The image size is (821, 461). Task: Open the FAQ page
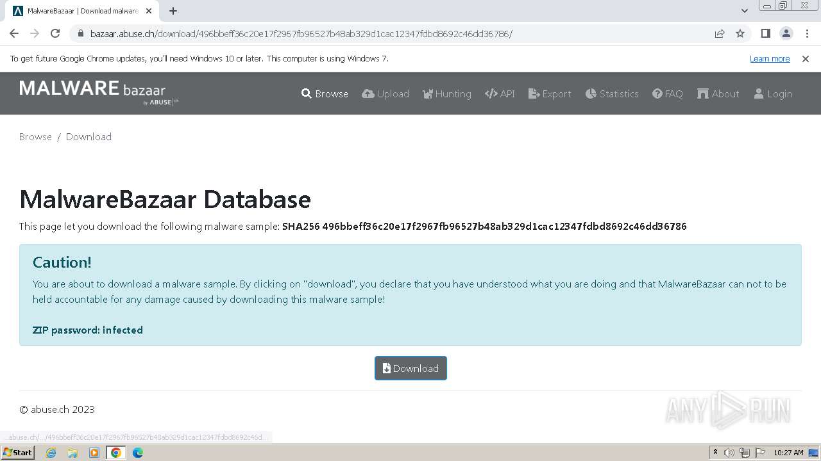coord(668,93)
